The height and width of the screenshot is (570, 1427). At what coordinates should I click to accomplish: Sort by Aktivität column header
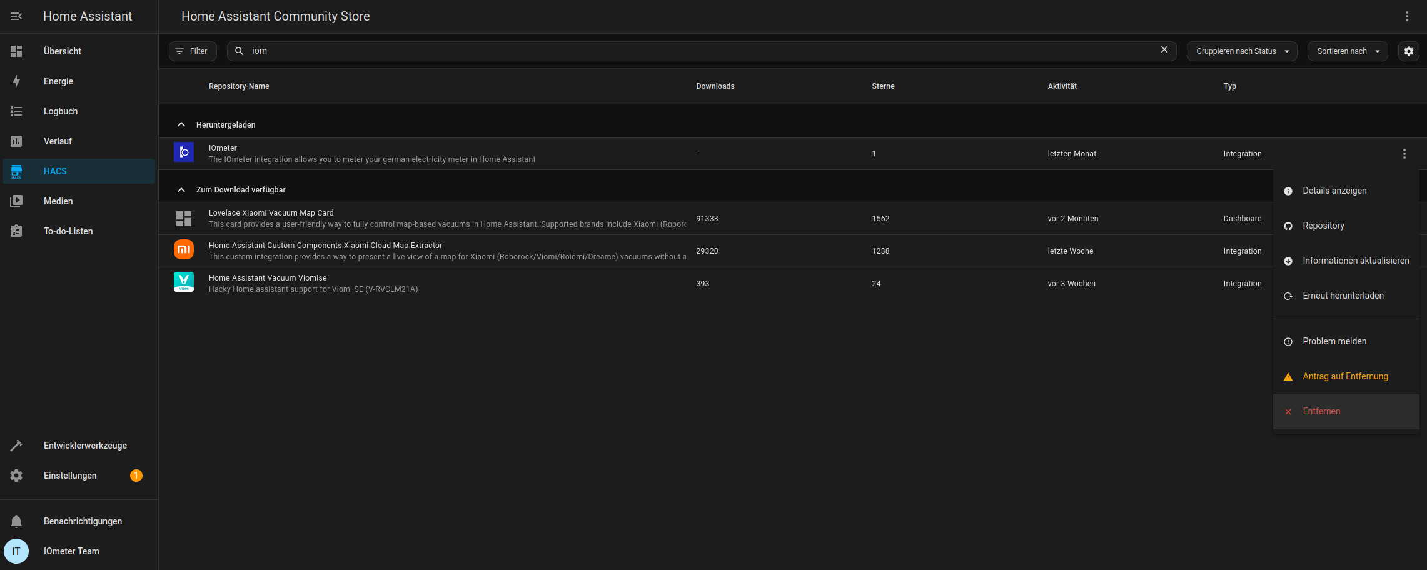tap(1062, 86)
